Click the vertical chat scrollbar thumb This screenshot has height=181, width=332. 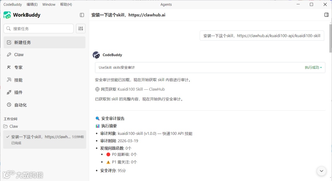coord(330,38)
